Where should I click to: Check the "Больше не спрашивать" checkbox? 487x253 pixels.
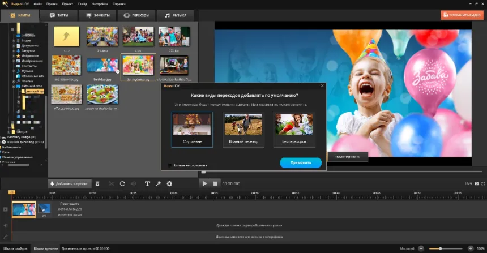[170, 165]
